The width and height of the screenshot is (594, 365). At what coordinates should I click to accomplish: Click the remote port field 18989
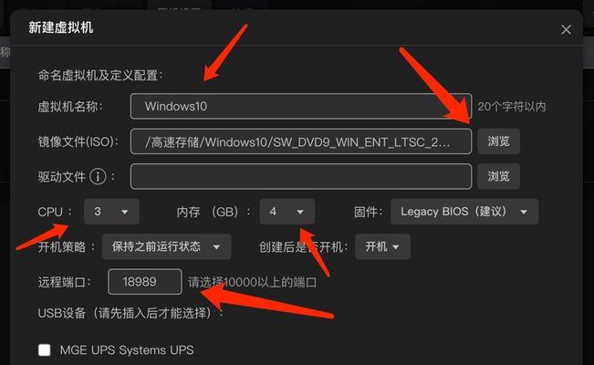[x=145, y=282]
